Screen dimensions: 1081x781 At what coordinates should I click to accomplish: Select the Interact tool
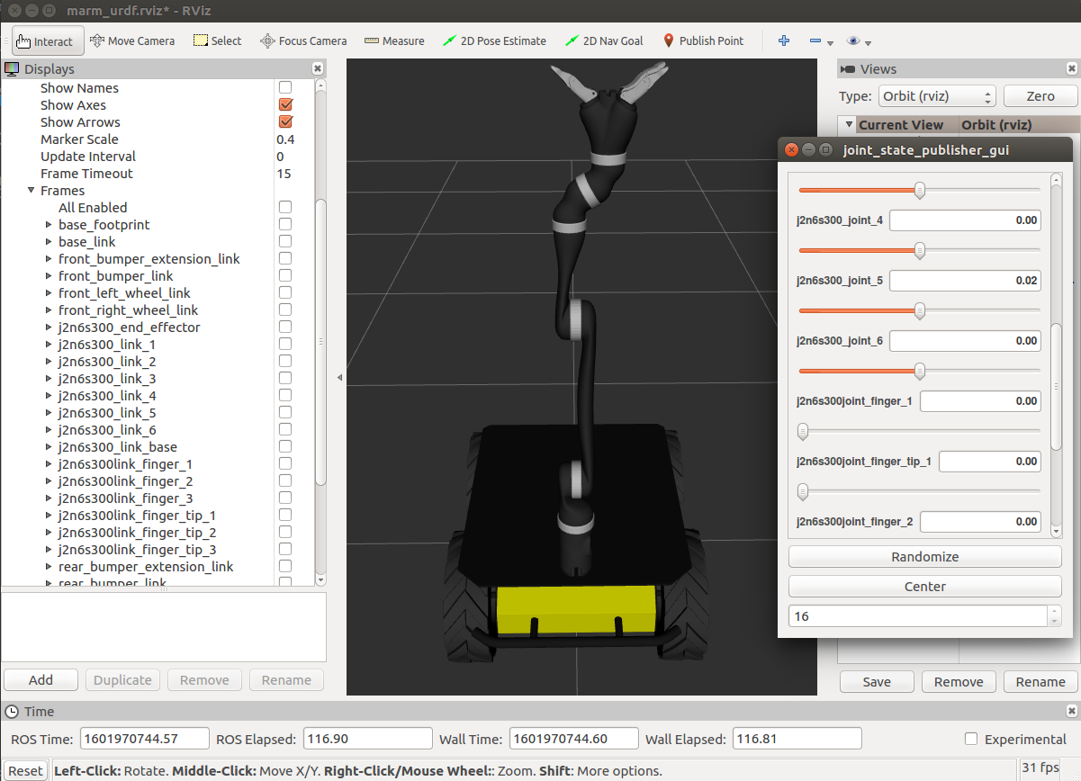point(48,40)
